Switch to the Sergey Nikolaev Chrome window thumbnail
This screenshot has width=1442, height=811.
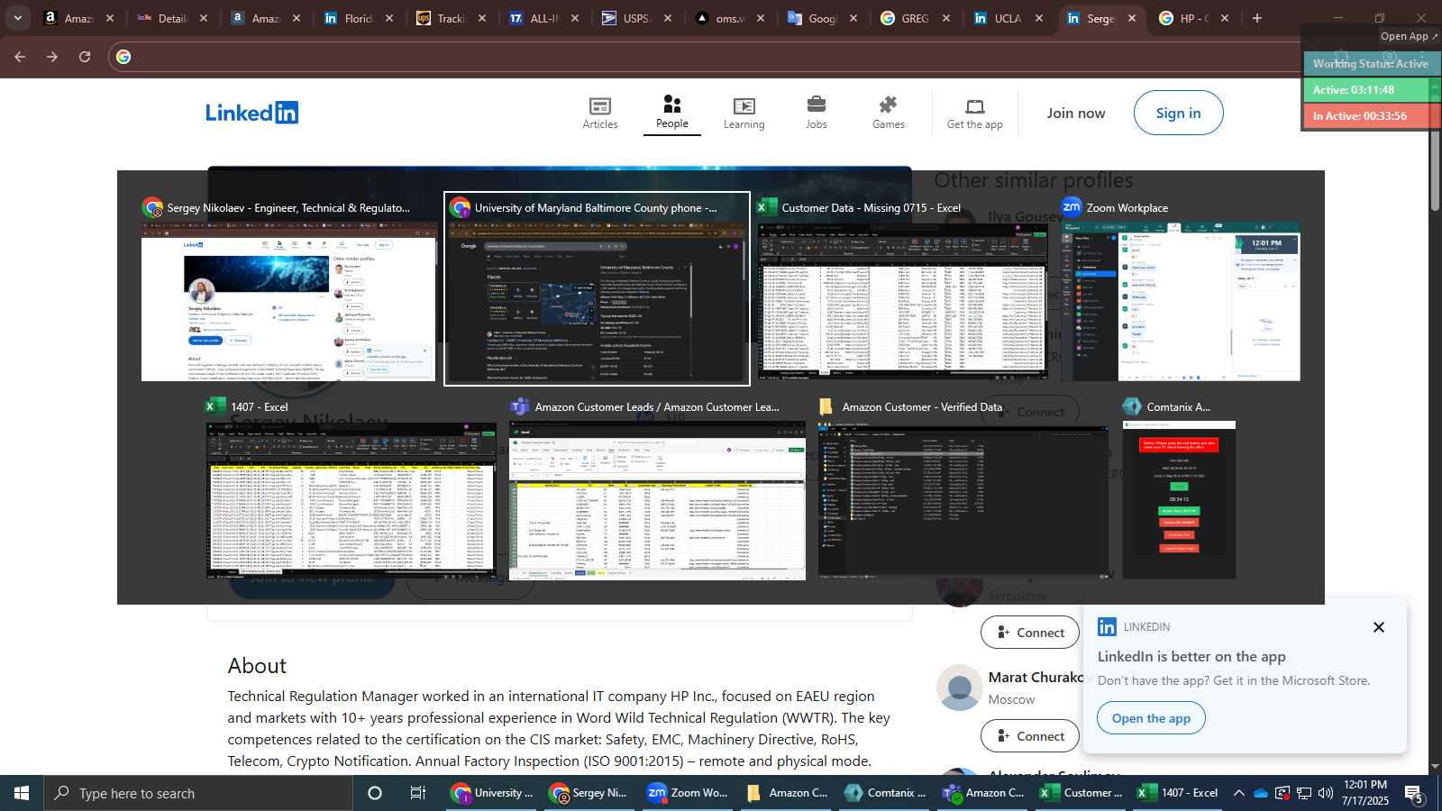click(288, 289)
